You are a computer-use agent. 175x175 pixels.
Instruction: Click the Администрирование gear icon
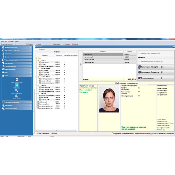click(3, 47)
